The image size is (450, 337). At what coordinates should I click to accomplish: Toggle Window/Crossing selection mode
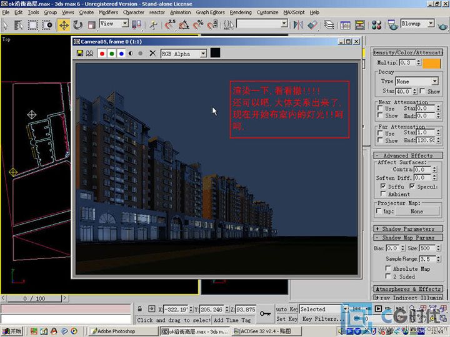pos(47,25)
